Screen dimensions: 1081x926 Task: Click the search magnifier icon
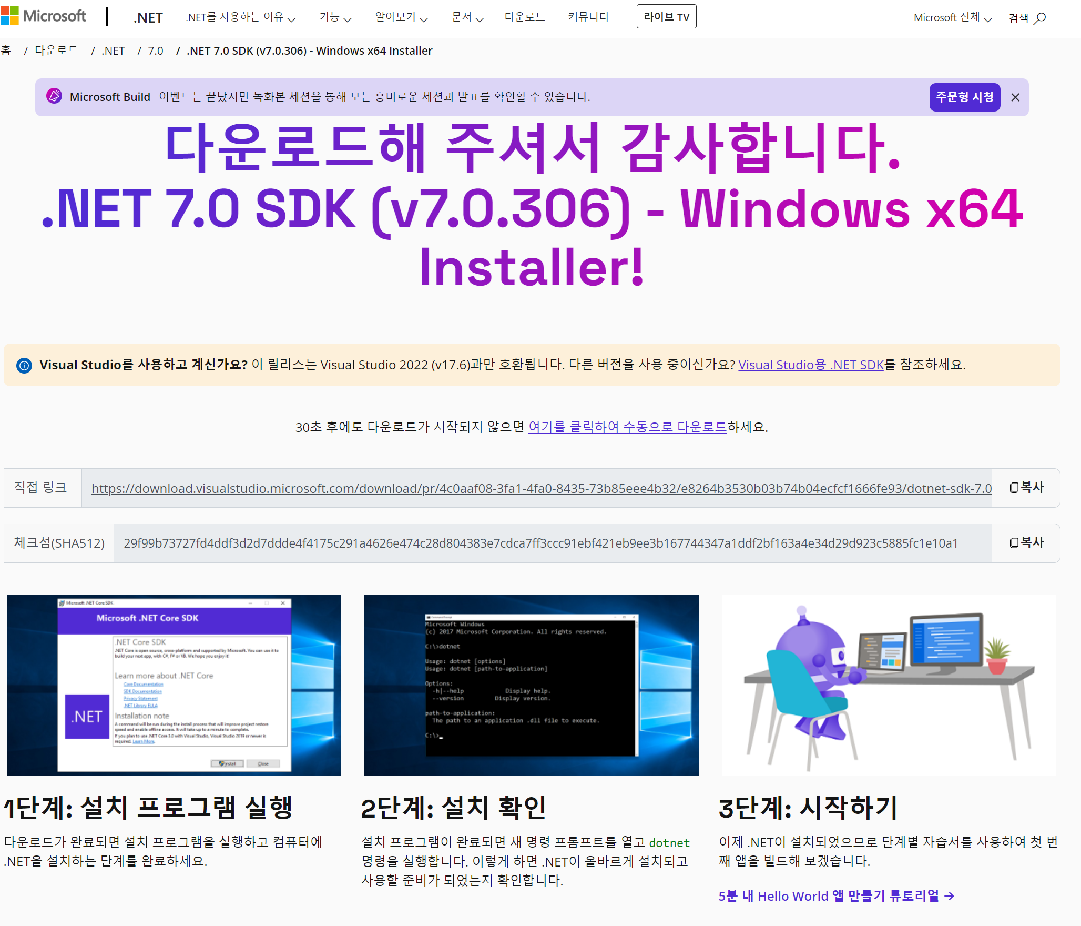(1039, 18)
